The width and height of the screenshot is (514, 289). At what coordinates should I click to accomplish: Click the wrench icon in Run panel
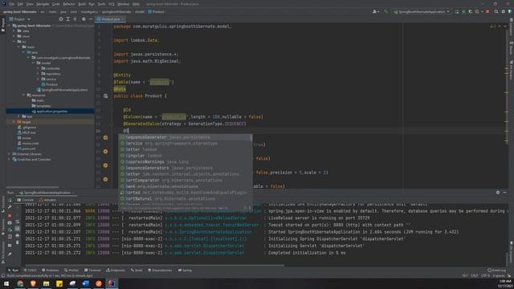click(x=10, y=207)
